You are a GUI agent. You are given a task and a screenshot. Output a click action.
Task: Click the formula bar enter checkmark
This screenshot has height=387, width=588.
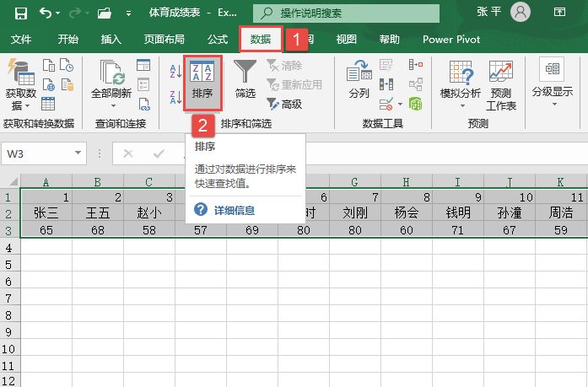click(159, 153)
